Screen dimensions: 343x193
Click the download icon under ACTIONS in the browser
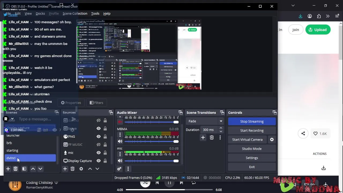tap(323, 168)
